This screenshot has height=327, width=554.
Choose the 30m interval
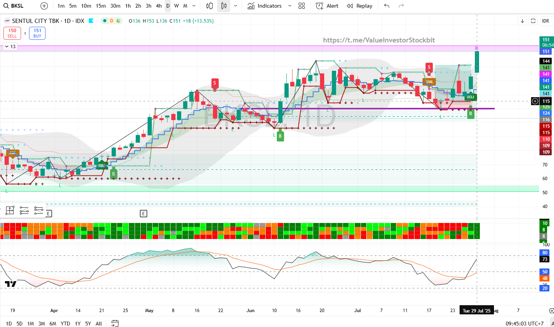click(x=115, y=6)
